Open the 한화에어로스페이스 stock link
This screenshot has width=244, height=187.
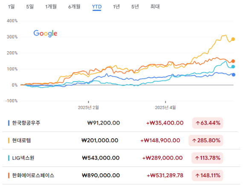(33, 175)
